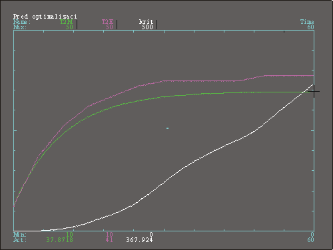
Task: Click the black crosshair cursor marker
Action: [x=314, y=91]
